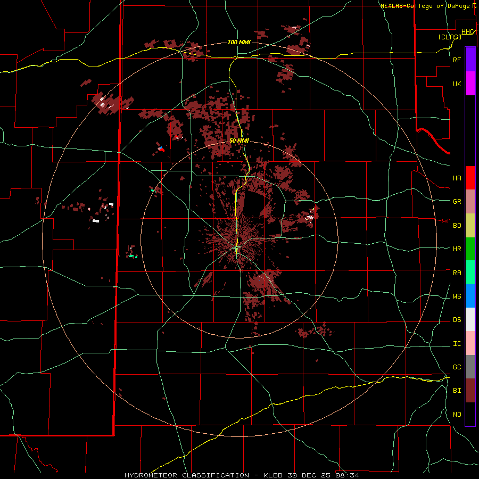Image resolution: width=479 pixels, height=479 pixels.
Task: Click the UK magenta legend swatch
Action: (470, 84)
